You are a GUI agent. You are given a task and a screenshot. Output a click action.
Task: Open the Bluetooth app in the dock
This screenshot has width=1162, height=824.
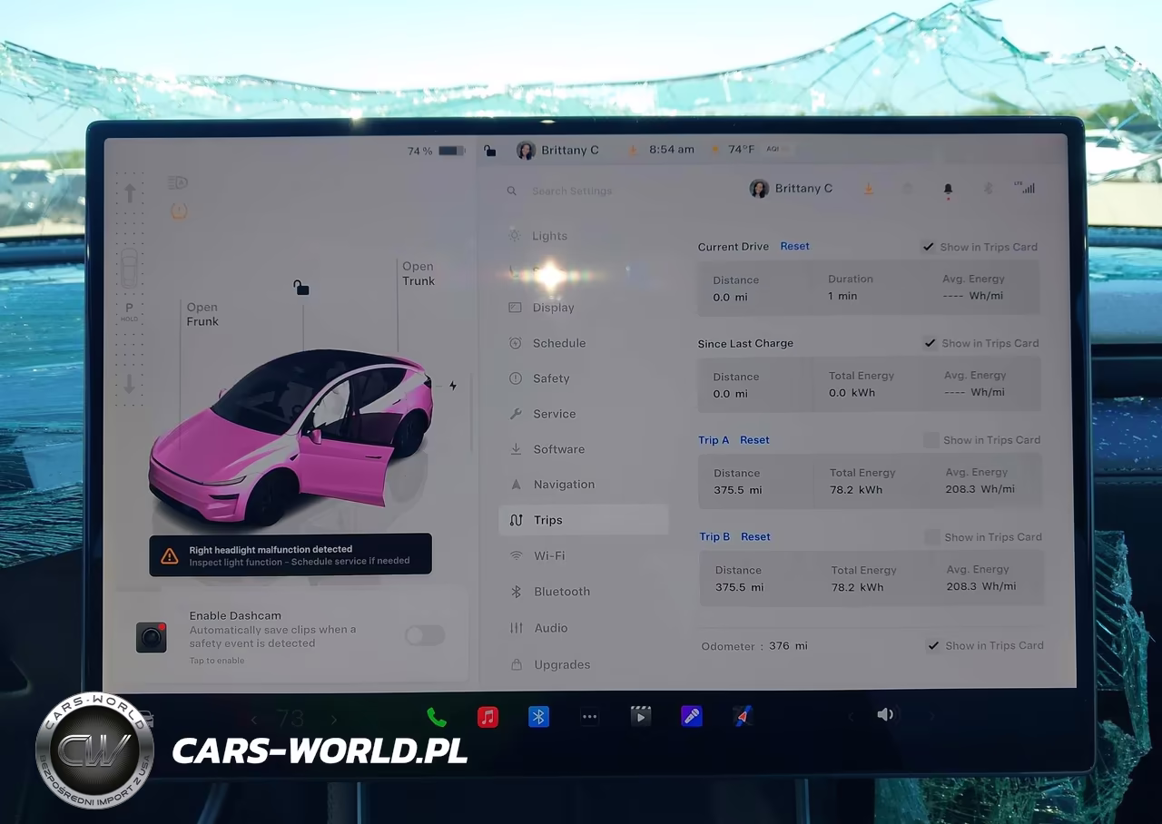[538, 717]
